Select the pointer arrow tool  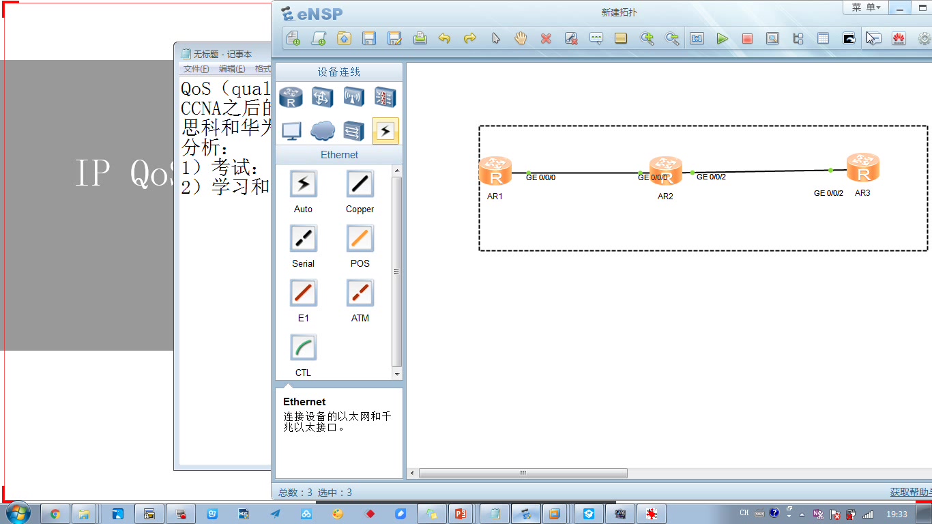[x=496, y=39]
